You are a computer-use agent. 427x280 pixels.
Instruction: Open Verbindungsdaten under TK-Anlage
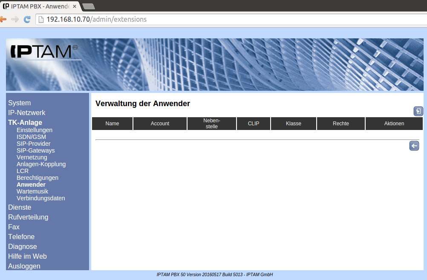pos(41,198)
